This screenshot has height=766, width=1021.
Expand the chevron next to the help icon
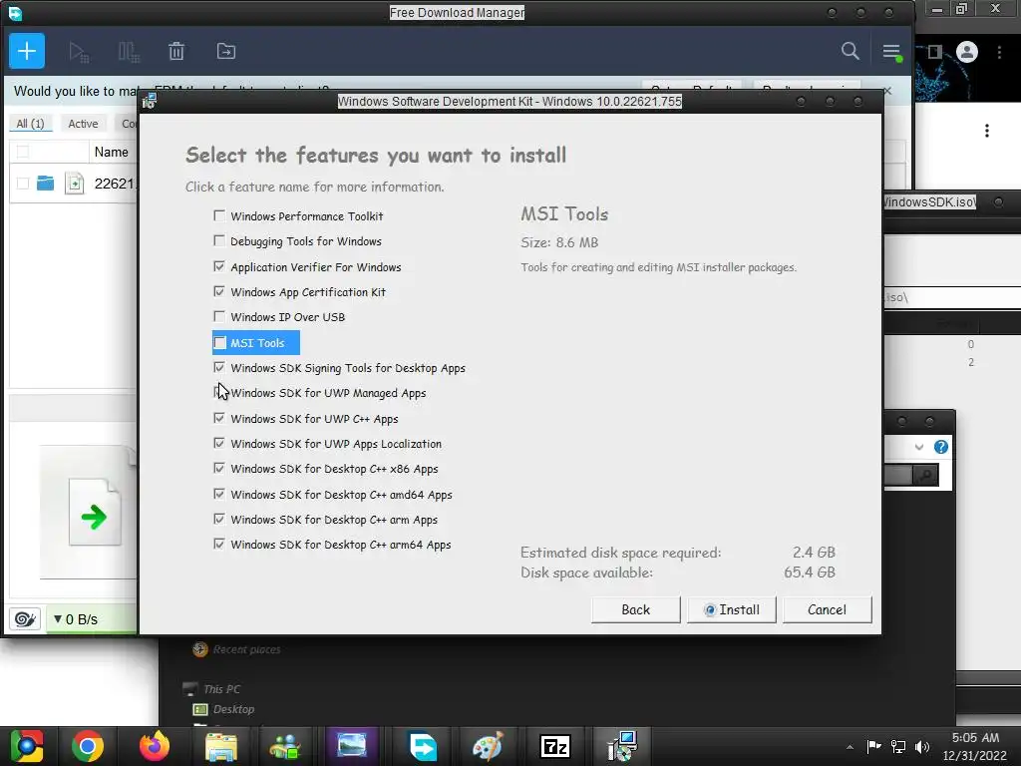click(x=918, y=447)
